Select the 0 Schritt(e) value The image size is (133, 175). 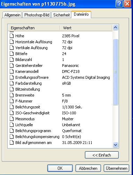coord(71,137)
